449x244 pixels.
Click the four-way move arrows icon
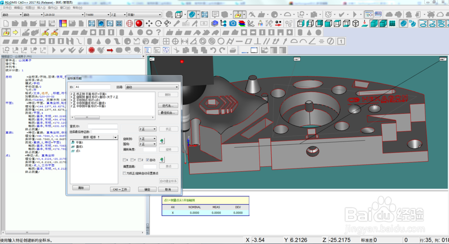coord(149,23)
